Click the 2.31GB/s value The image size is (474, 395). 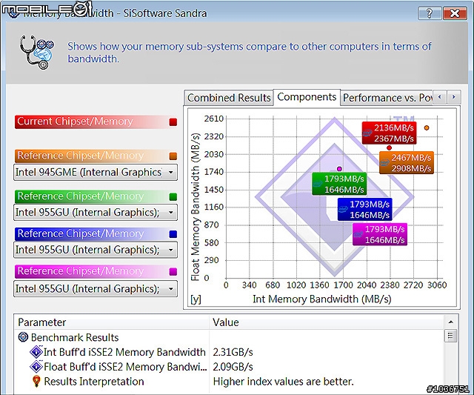233,352
